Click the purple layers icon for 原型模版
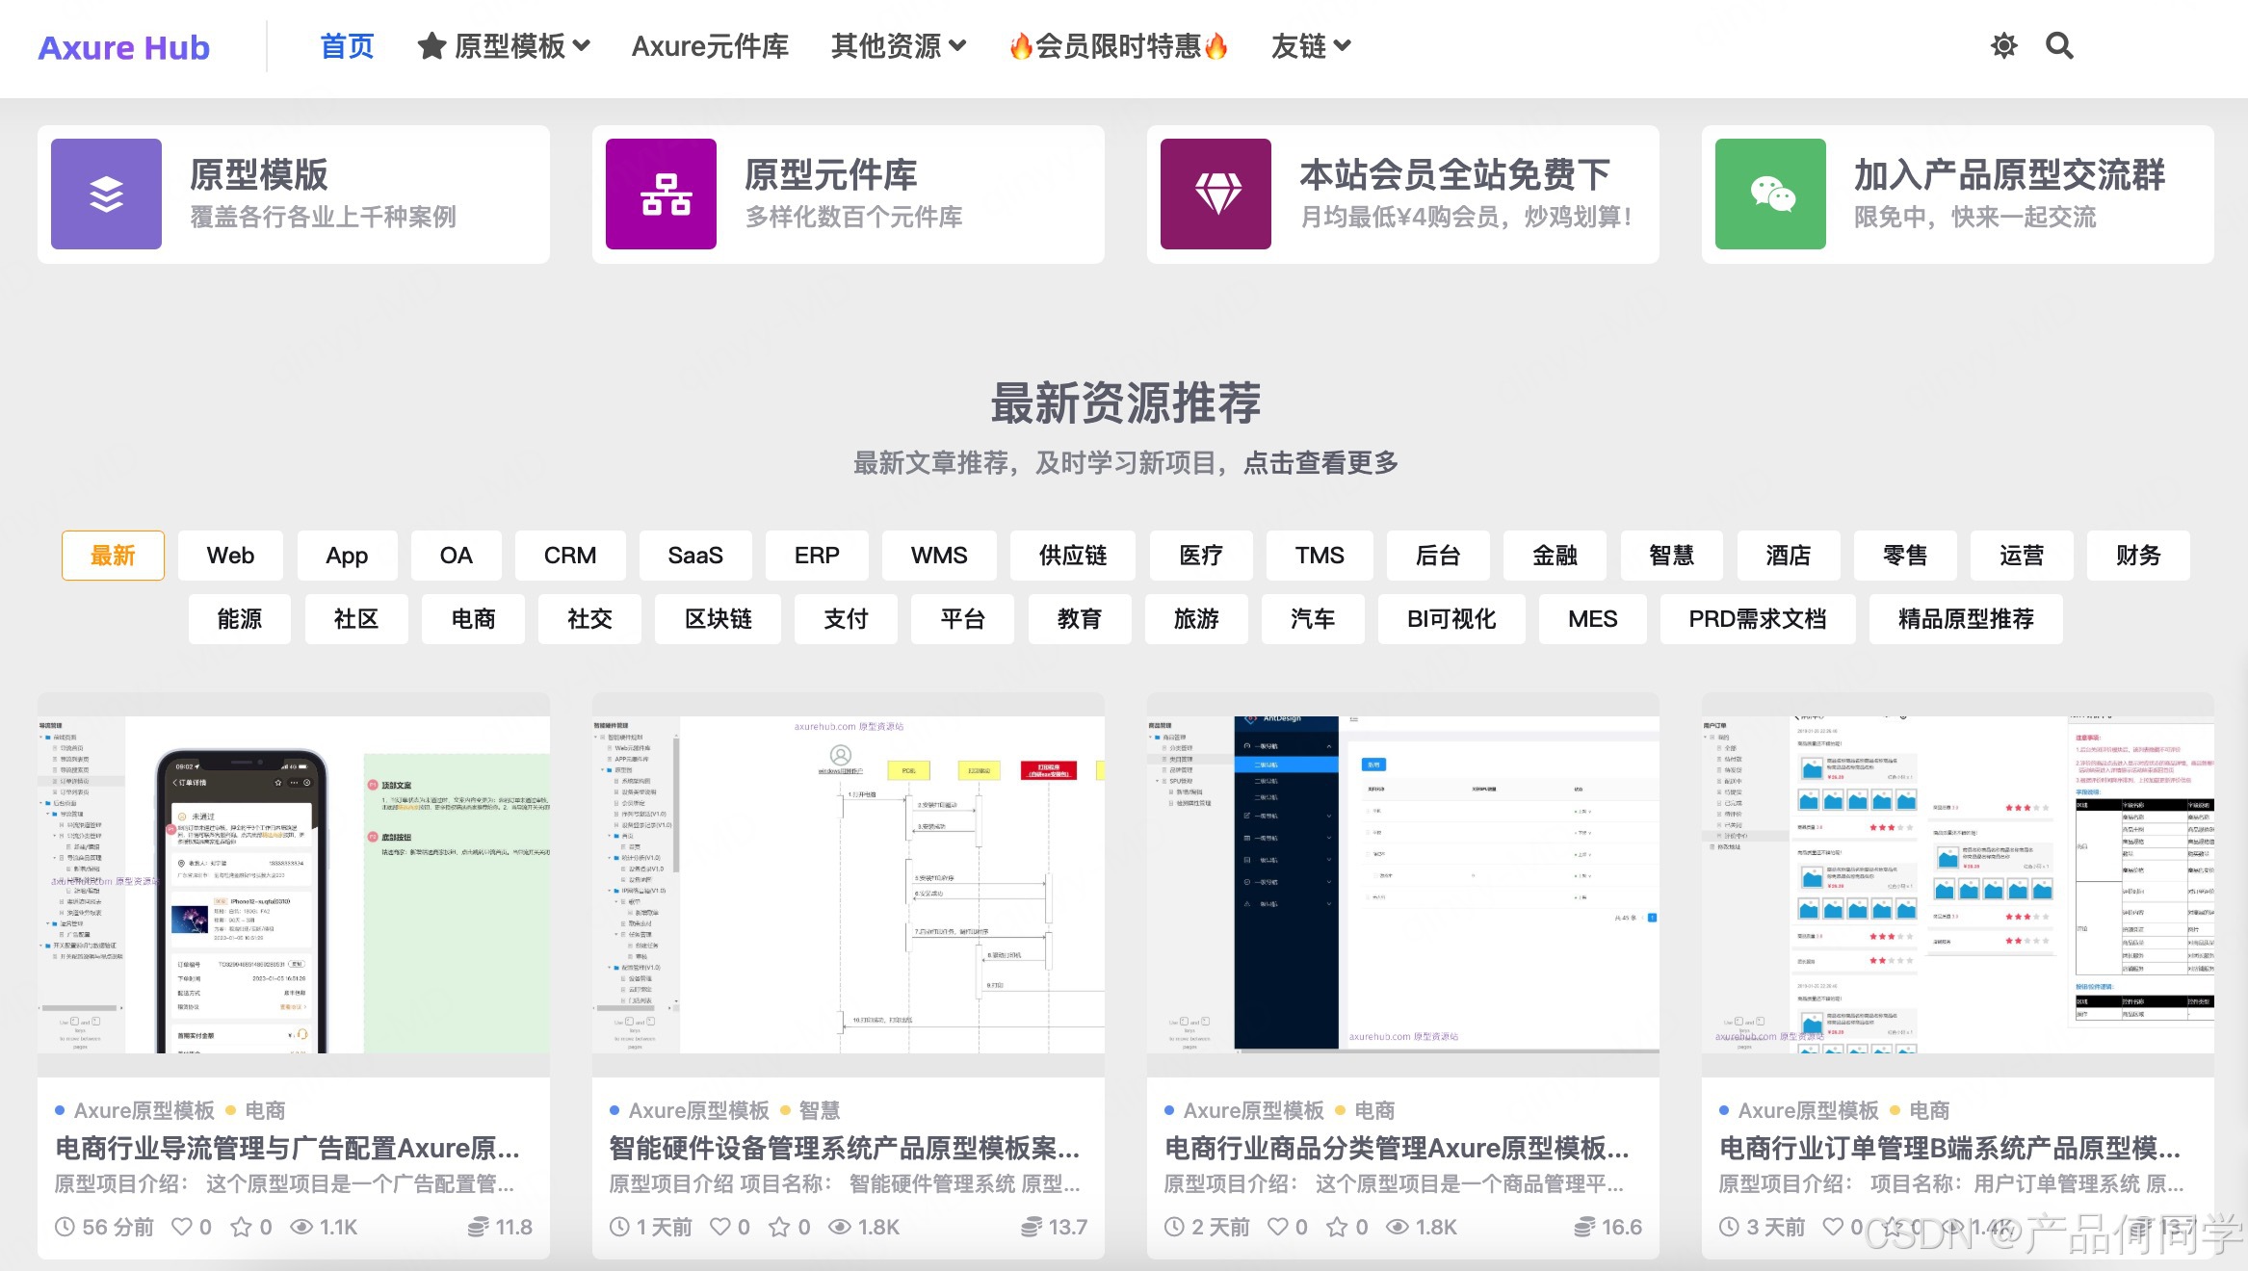2248x1271 pixels. click(x=106, y=194)
